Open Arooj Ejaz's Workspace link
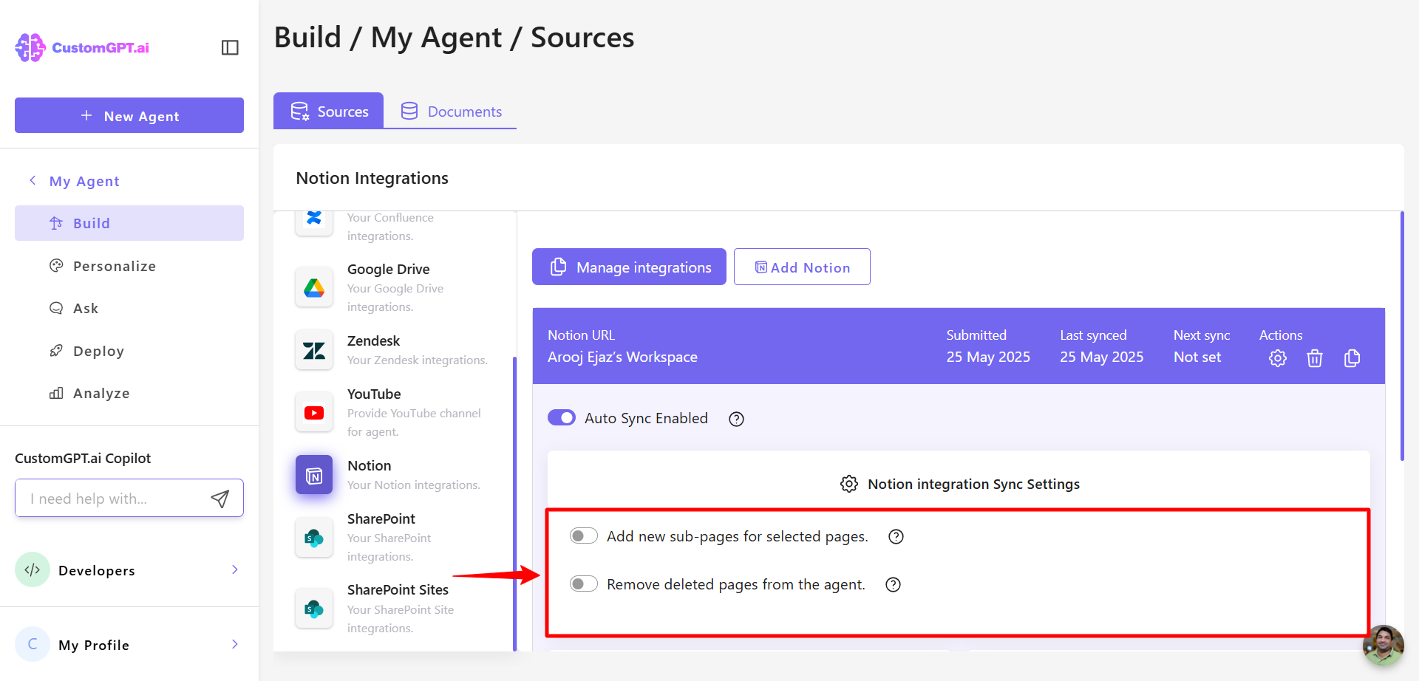 (622, 357)
